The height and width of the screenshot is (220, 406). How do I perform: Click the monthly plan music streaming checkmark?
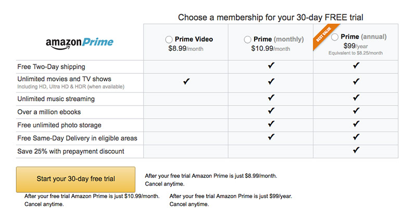click(271, 98)
